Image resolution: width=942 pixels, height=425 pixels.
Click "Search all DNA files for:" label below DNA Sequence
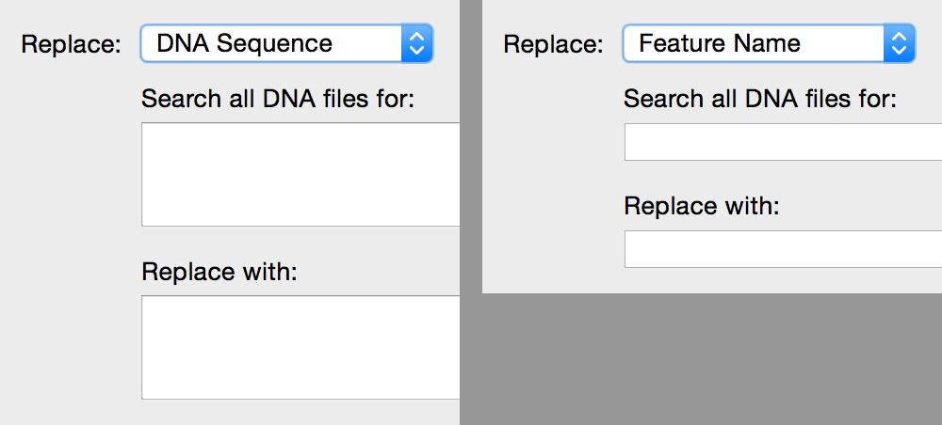coord(278,99)
